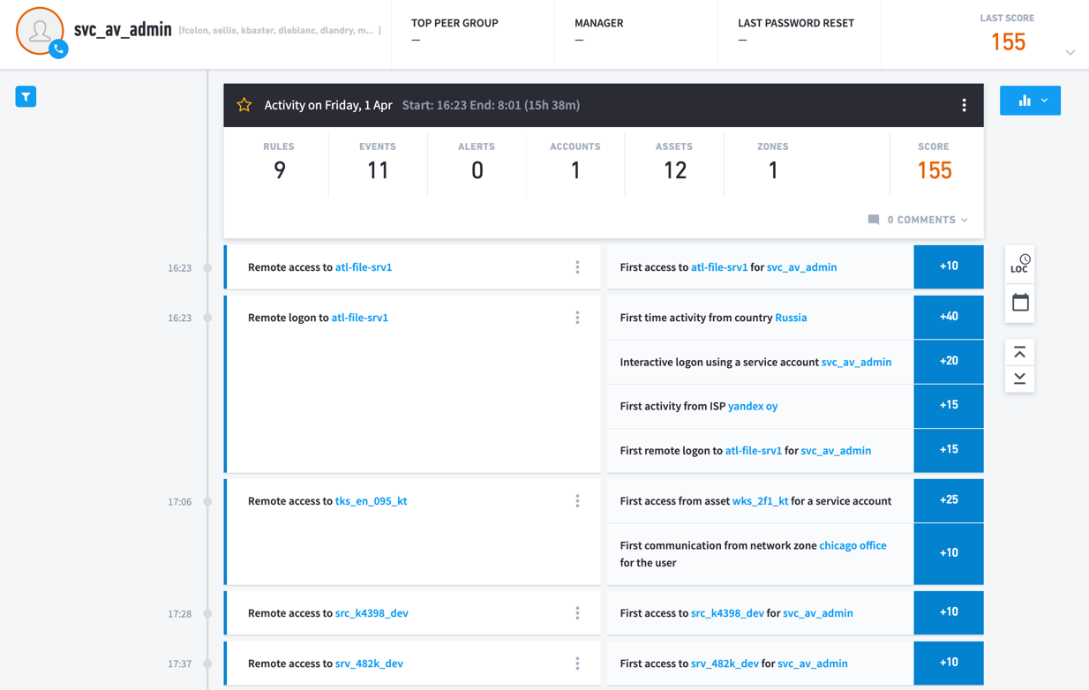Expand the 0 Comments section
Screen dimensions: 1089x690
point(919,220)
